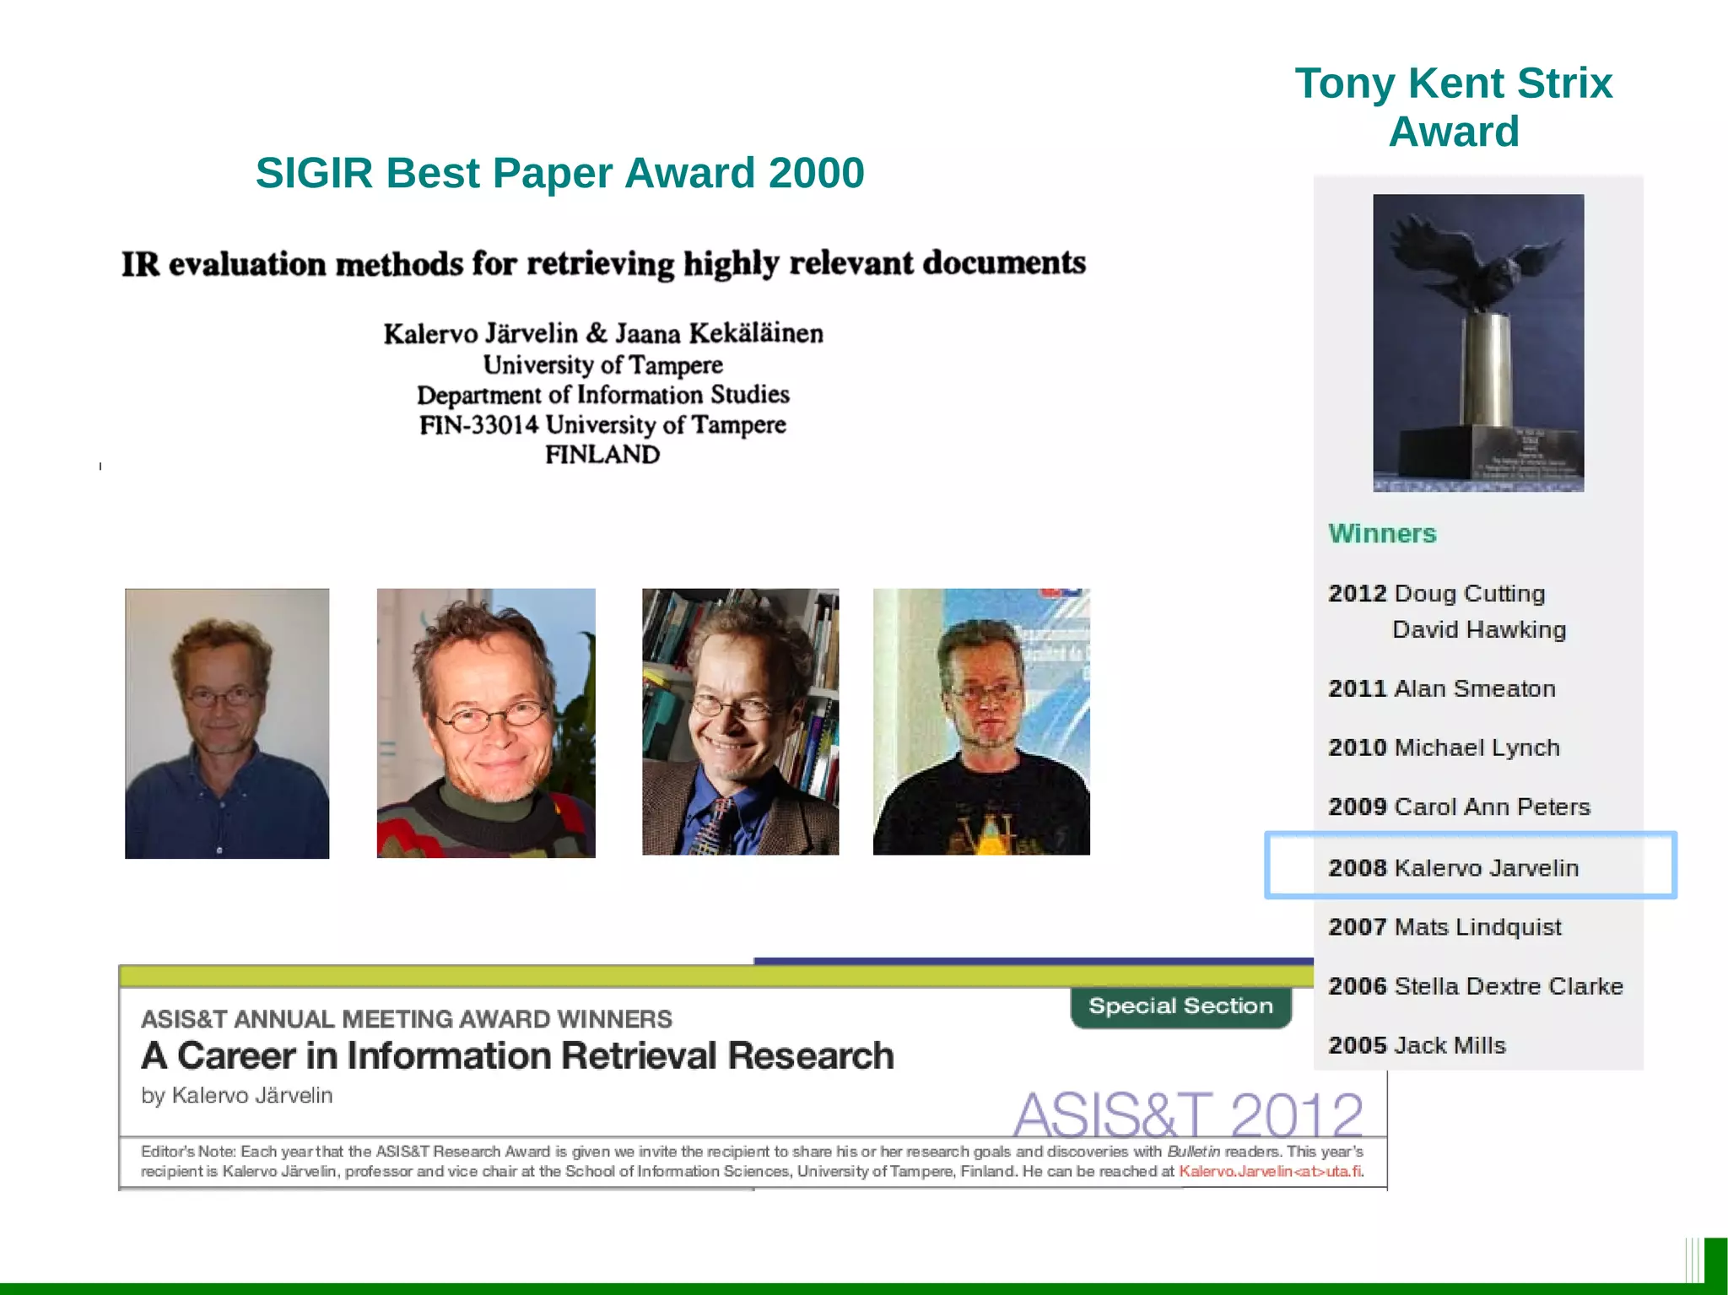Viewport: 1728px width, 1295px height.
Task: Click the SIGIR Best Paper Award 2000 heading
Action: tap(560, 173)
